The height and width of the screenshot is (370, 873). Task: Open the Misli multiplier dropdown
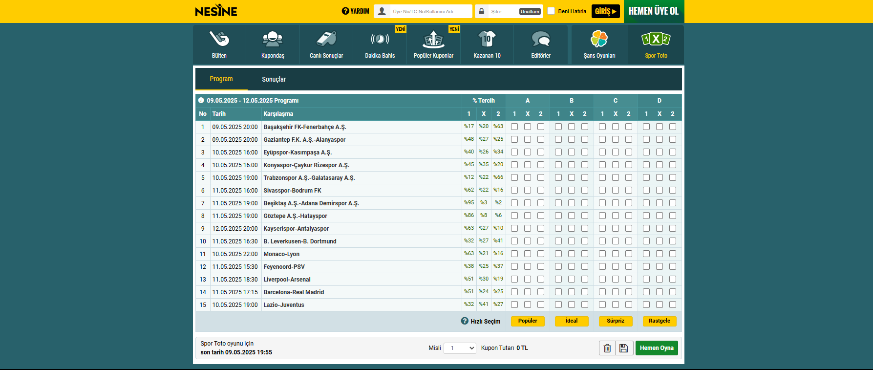[460, 348]
